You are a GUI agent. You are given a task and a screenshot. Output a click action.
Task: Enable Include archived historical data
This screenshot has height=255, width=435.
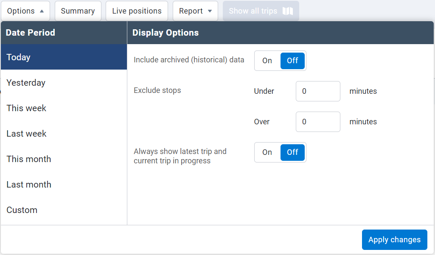[267, 61]
